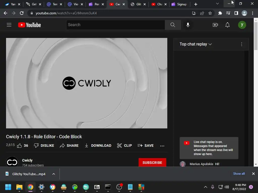This screenshot has width=258, height=193.
Task: Click the Download button under the video
Action: tap(98, 146)
